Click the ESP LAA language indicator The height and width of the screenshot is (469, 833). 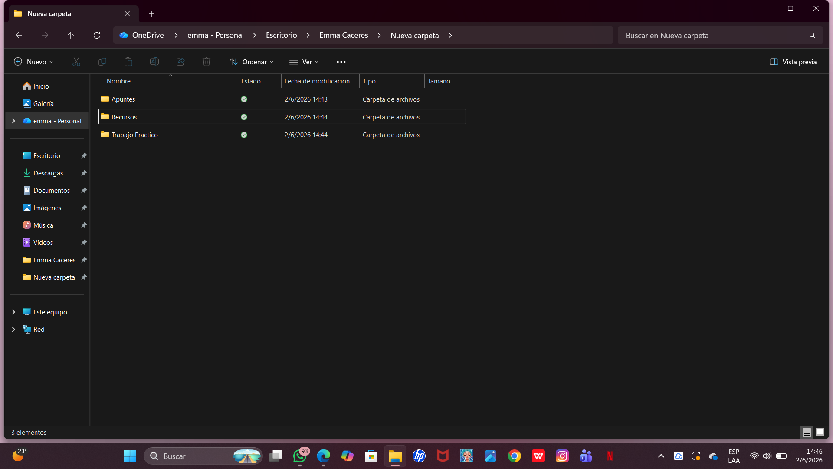click(734, 456)
